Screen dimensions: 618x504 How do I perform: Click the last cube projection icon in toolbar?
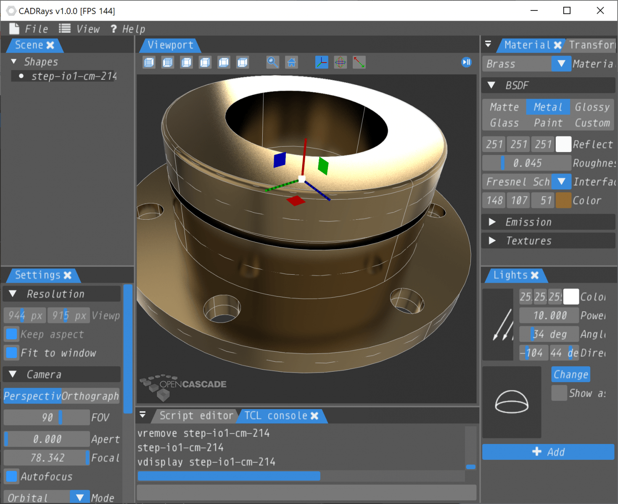242,62
